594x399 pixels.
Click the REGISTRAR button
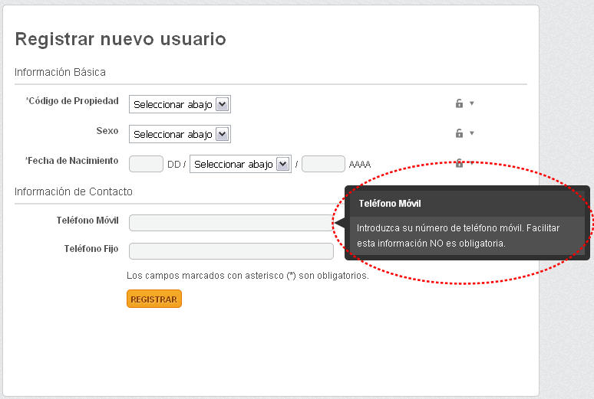pyautogui.click(x=154, y=299)
